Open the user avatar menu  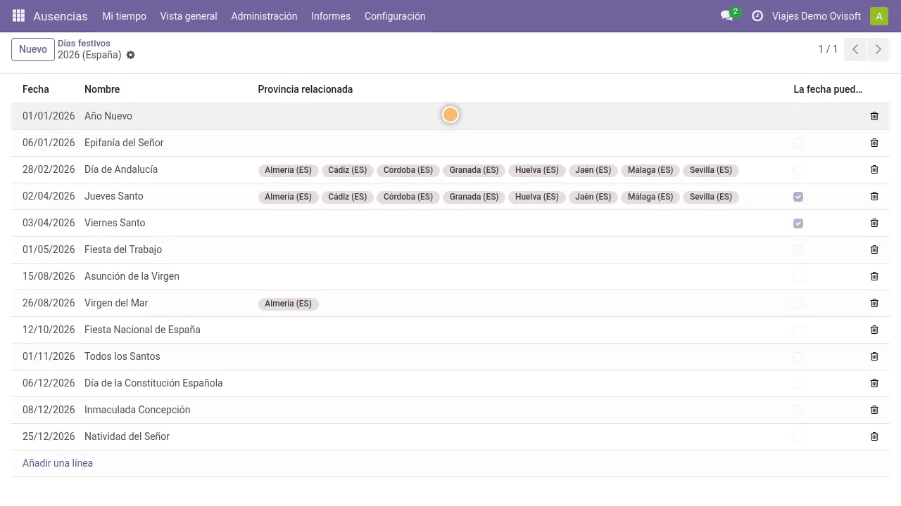tap(879, 15)
